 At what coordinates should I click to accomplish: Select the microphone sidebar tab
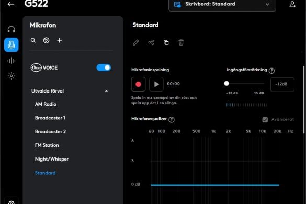pyautogui.click(x=12, y=45)
